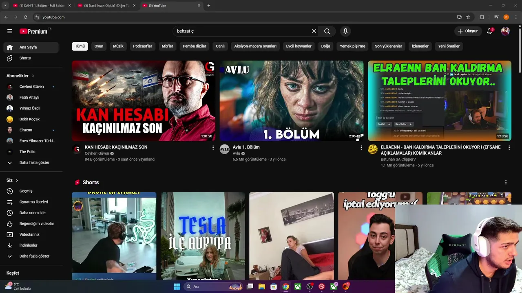The width and height of the screenshot is (522, 293).
Task: Open the Shorts section three-dot menu
Action: coord(506,182)
